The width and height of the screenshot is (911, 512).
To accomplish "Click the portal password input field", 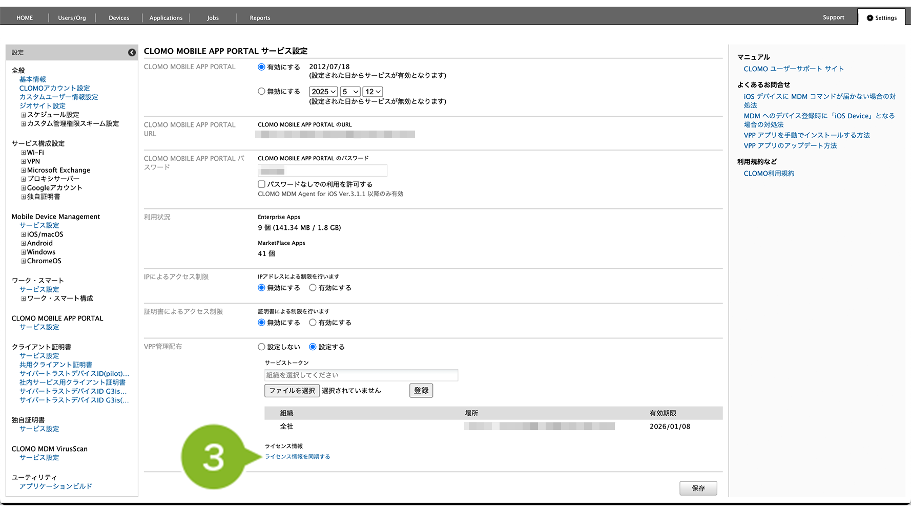I will tap(322, 171).
